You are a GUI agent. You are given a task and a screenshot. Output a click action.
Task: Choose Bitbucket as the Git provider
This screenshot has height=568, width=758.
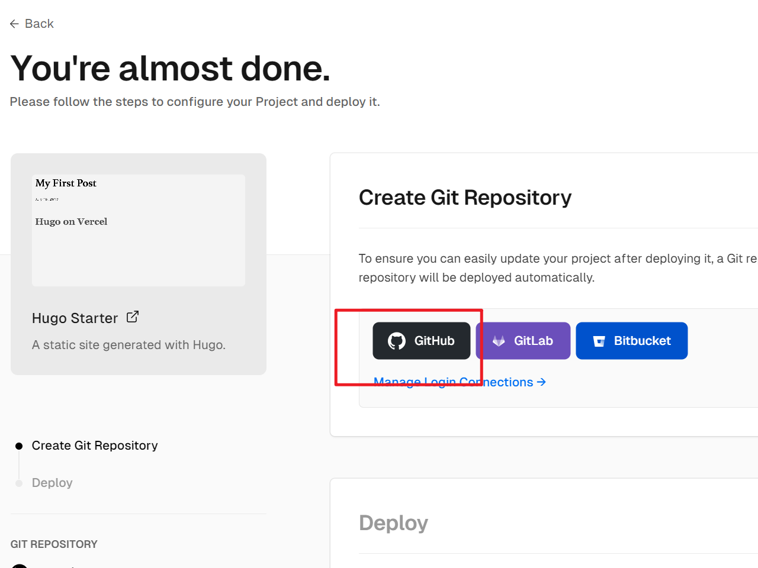coord(632,341)
